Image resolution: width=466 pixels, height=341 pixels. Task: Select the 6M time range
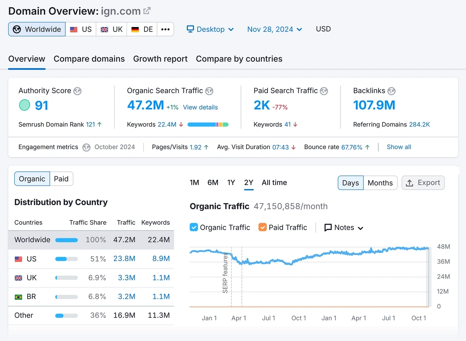(213, 183)
